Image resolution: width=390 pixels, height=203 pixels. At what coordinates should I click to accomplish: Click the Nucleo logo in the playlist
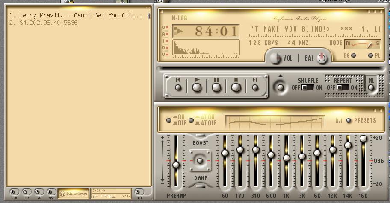(x=73, y=194)
